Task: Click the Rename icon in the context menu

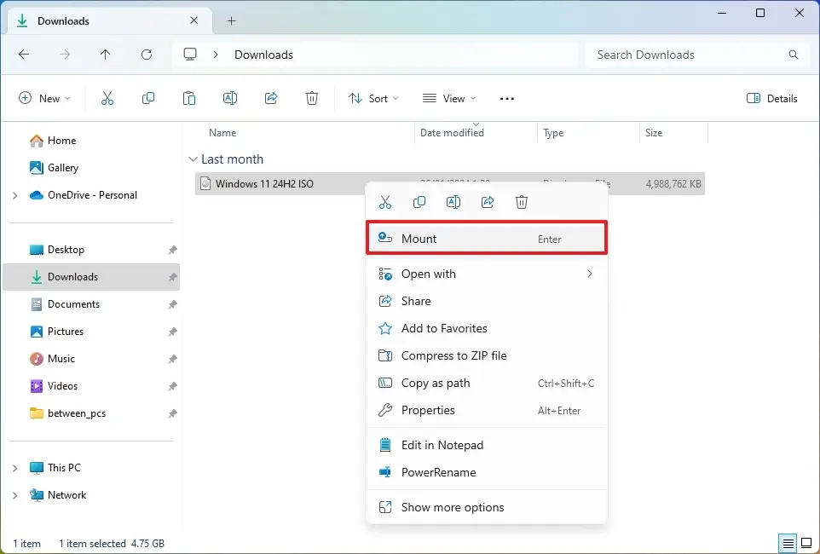Action: point(453,202)
